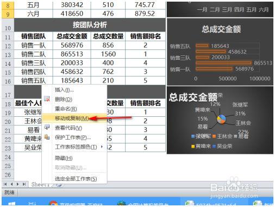Image resolution: width=275 pixels, height=207 pixels.
Task: Select the row 12 header
Action: (x=8, y=46)
